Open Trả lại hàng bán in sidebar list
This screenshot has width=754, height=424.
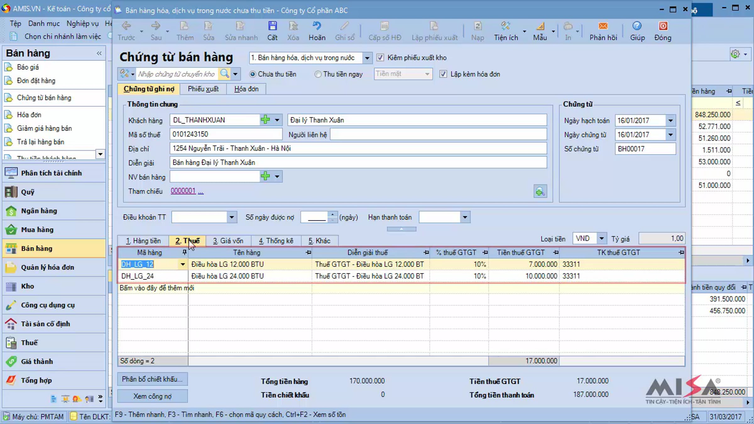tap(41, 142)
